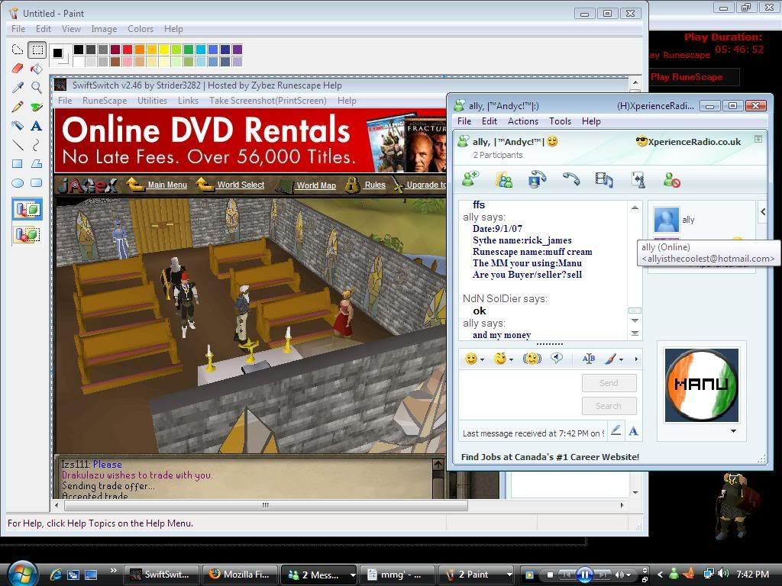782x586 pixels.
Task: Pick the Pick Color eyedropper tool
Action: point(18,88)
